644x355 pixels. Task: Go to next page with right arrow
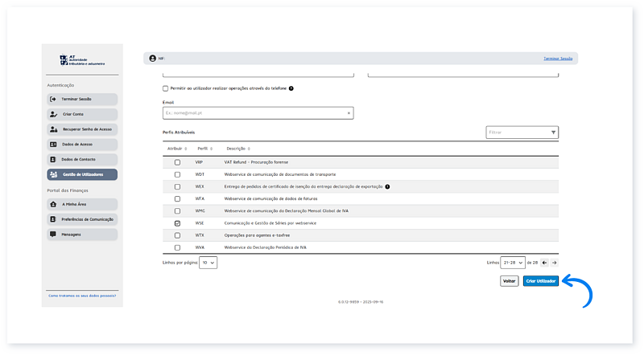tap(554, 263)
